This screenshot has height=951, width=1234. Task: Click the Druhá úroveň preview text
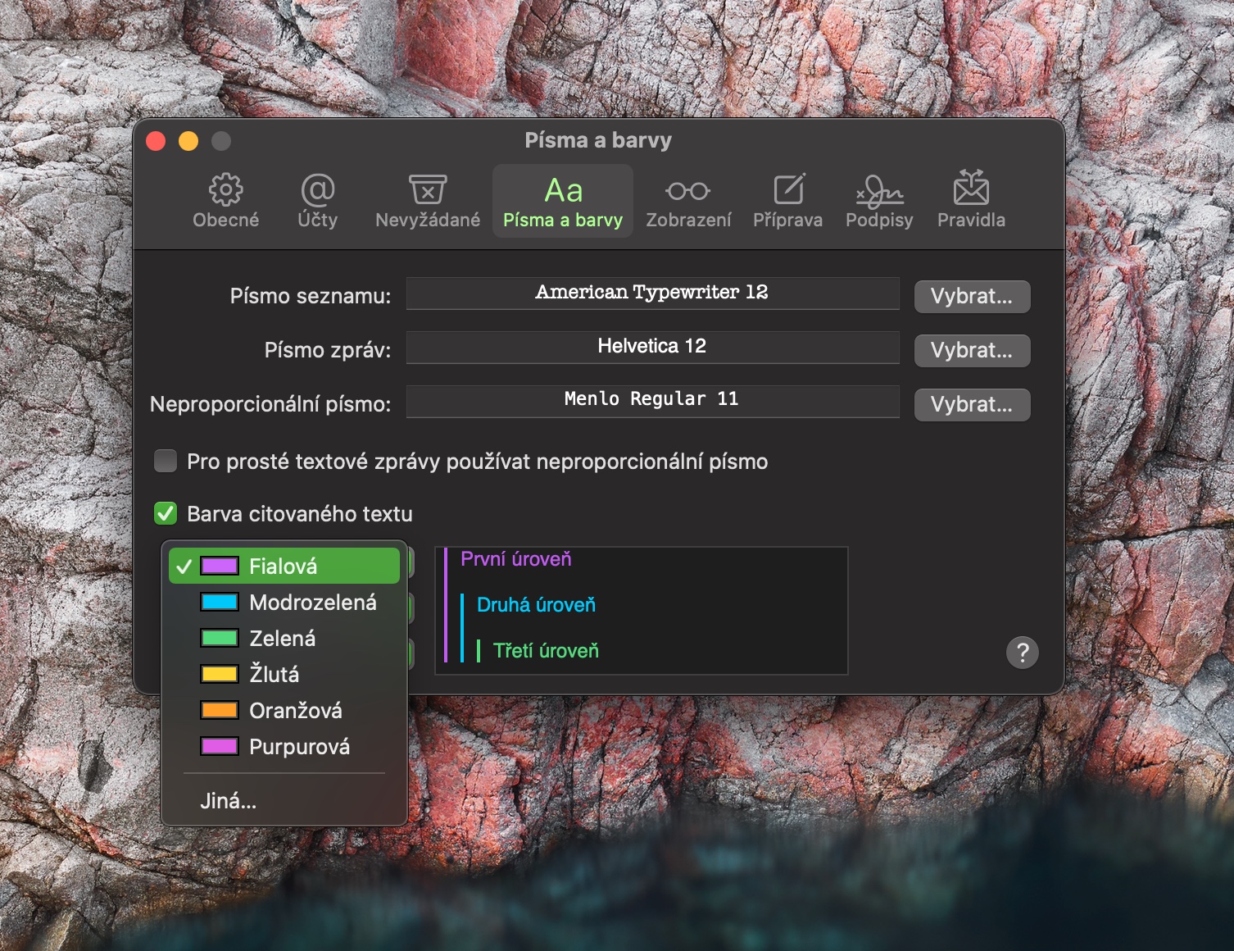pos(537,605)
